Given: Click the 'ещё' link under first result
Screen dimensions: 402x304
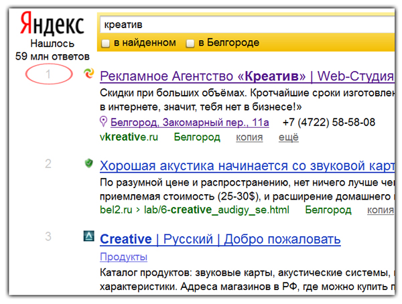Looking at the screenshot, I should (x=289, y=137).
